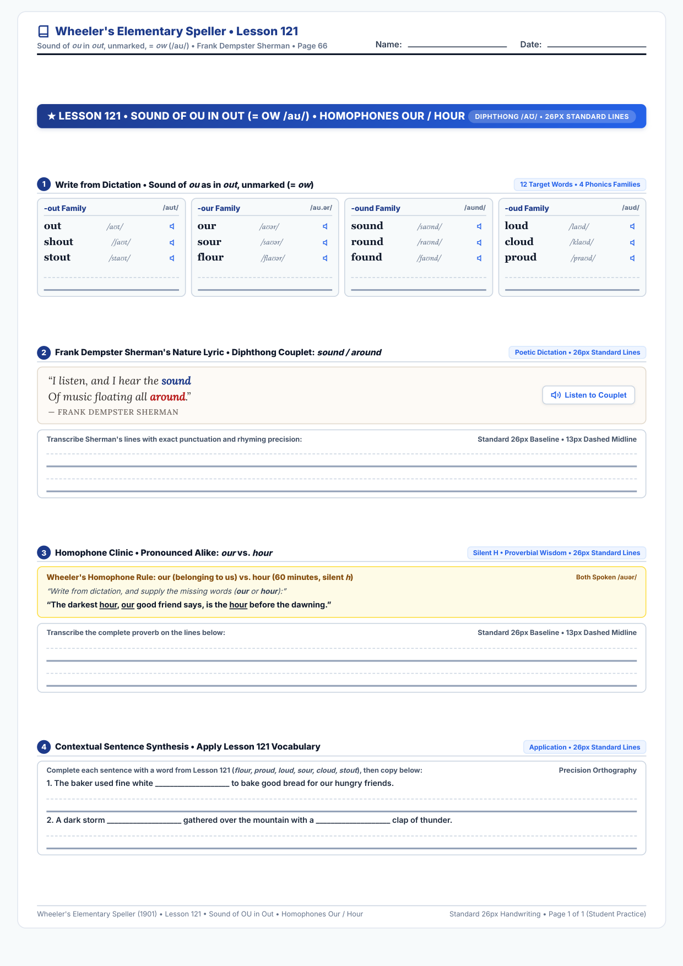683x966 pixels.
Task: Click the Listen to Couplet button
Action: [589, 395]
